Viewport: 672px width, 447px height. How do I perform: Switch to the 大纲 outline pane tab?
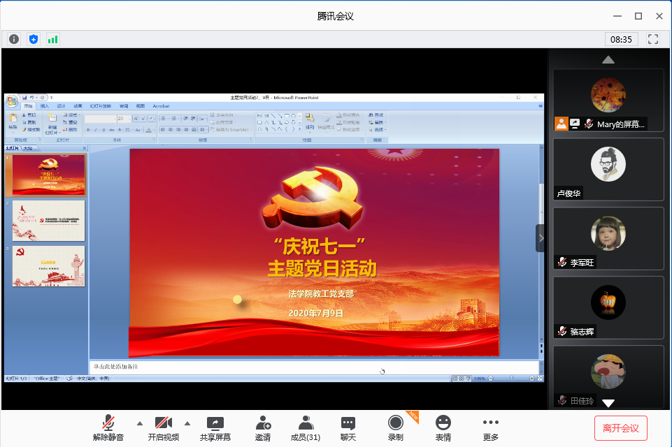tap(28, 148)
